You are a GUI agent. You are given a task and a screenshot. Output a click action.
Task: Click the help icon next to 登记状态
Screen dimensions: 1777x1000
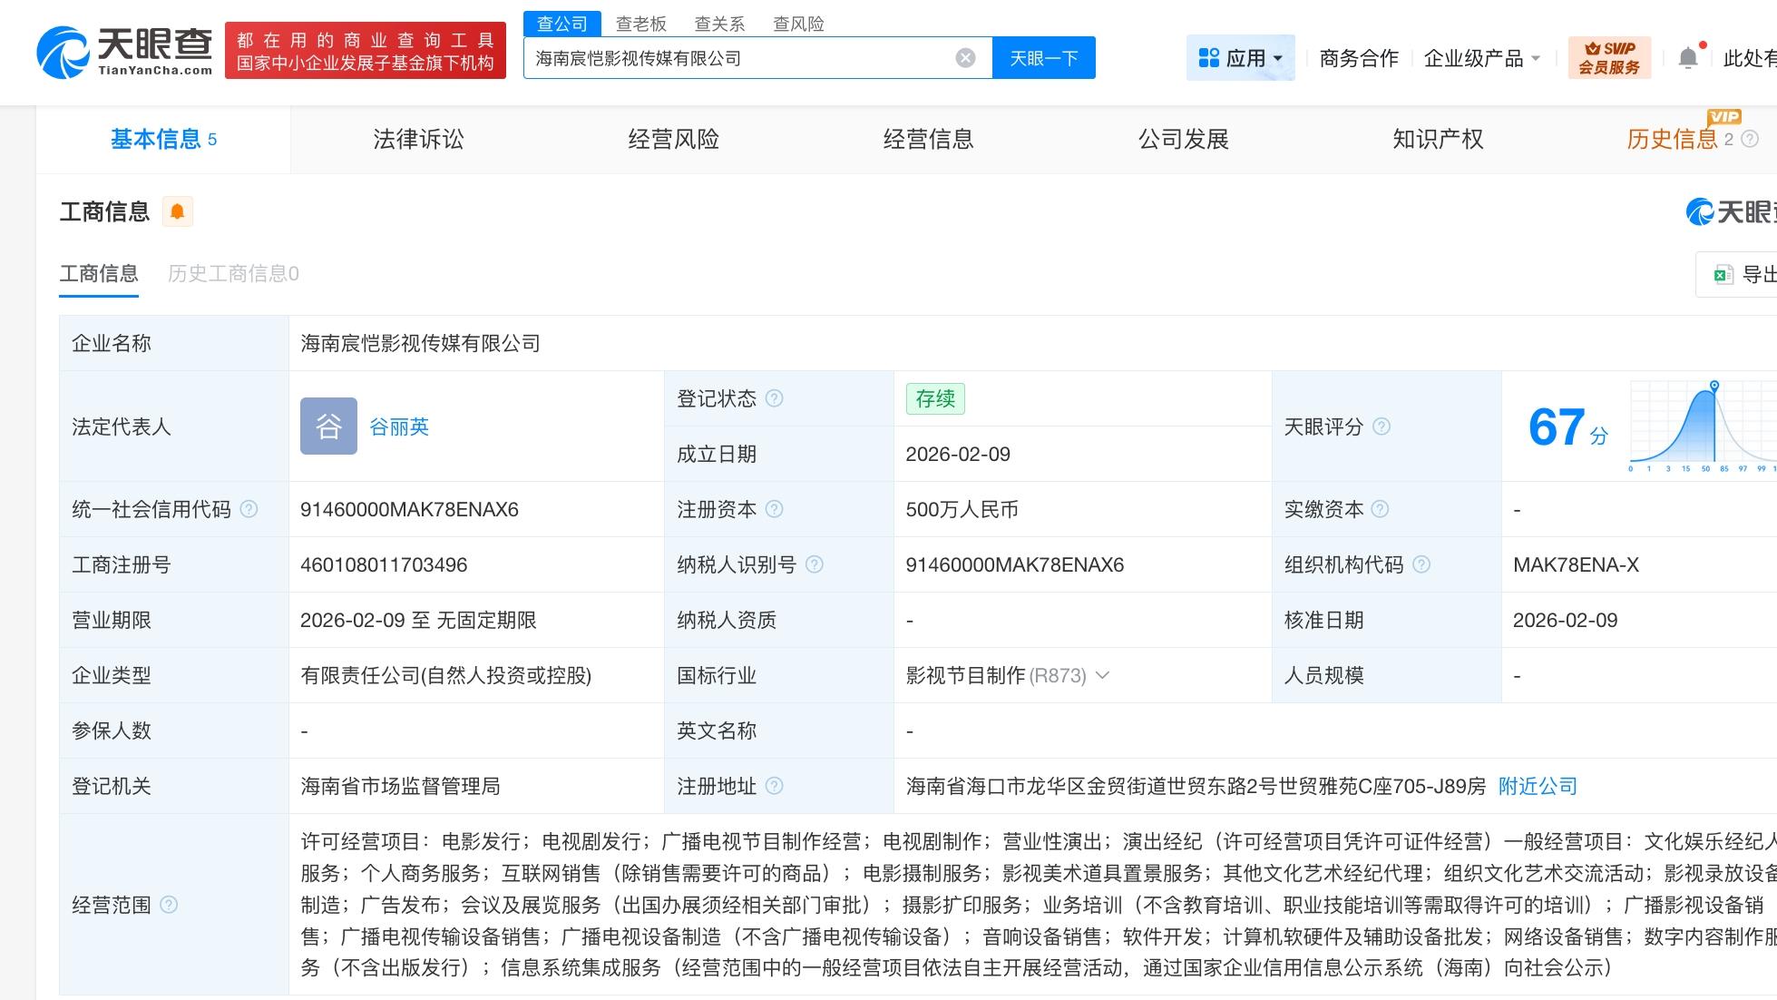774,397
